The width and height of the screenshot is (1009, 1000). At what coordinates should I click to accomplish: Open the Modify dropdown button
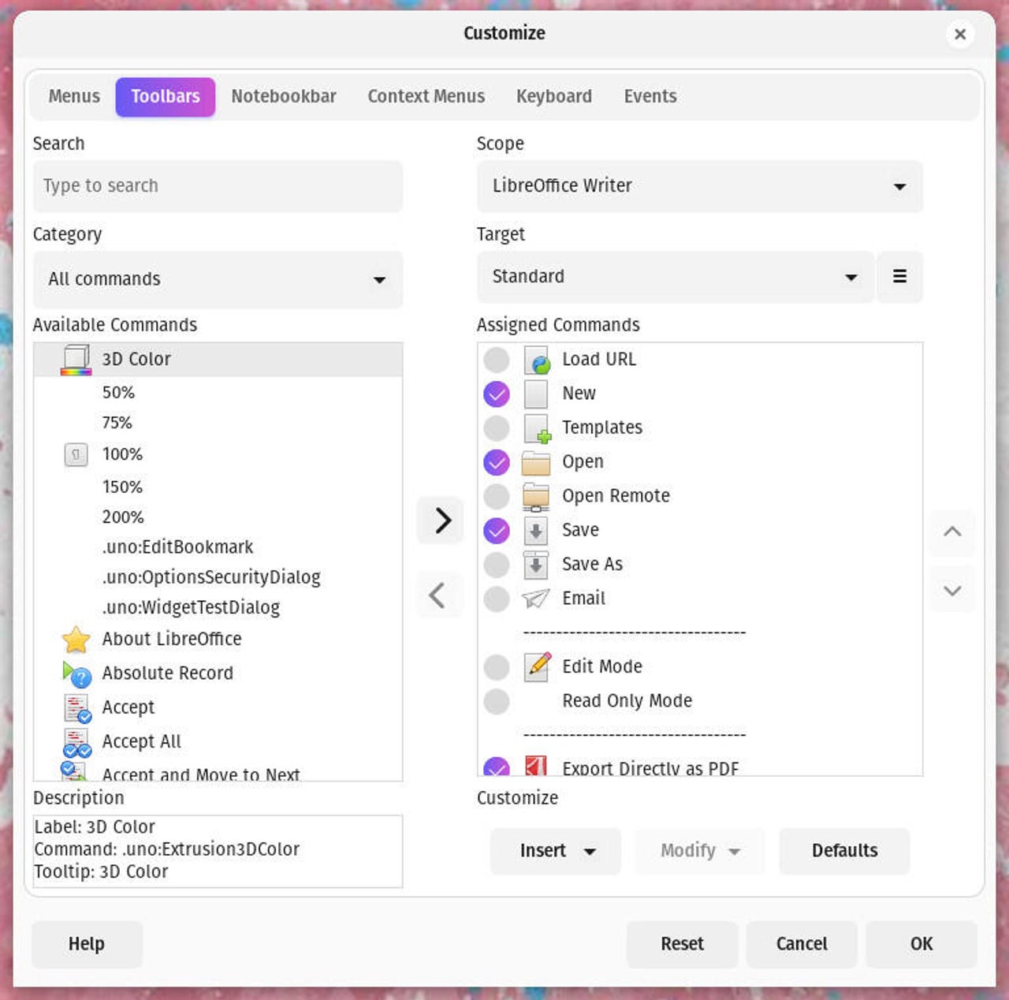point(700,851)
